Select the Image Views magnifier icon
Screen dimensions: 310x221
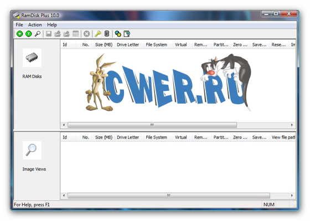(x=32, y=150)
